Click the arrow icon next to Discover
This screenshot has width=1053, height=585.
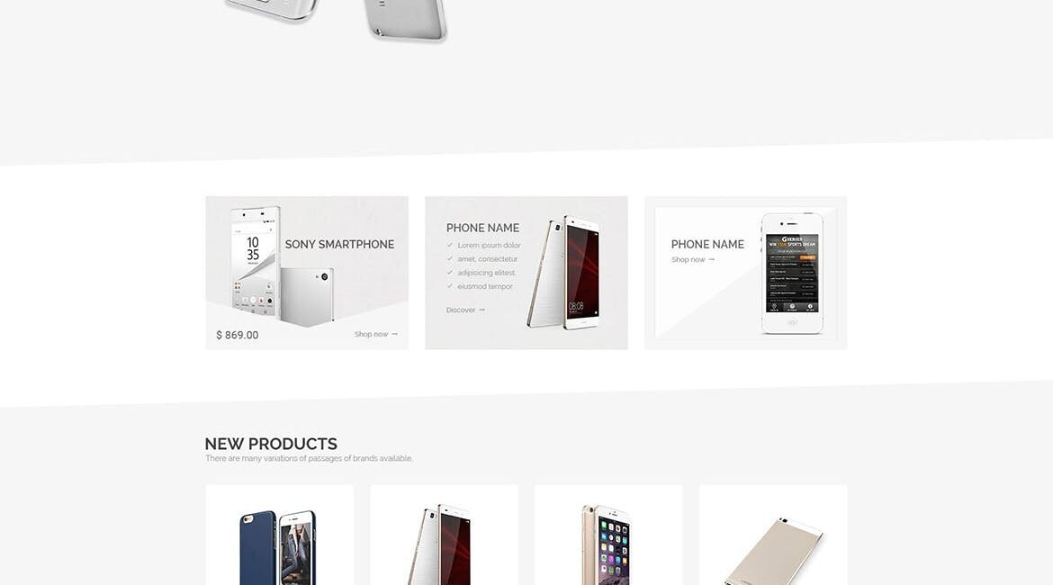[x=481, y=310]
